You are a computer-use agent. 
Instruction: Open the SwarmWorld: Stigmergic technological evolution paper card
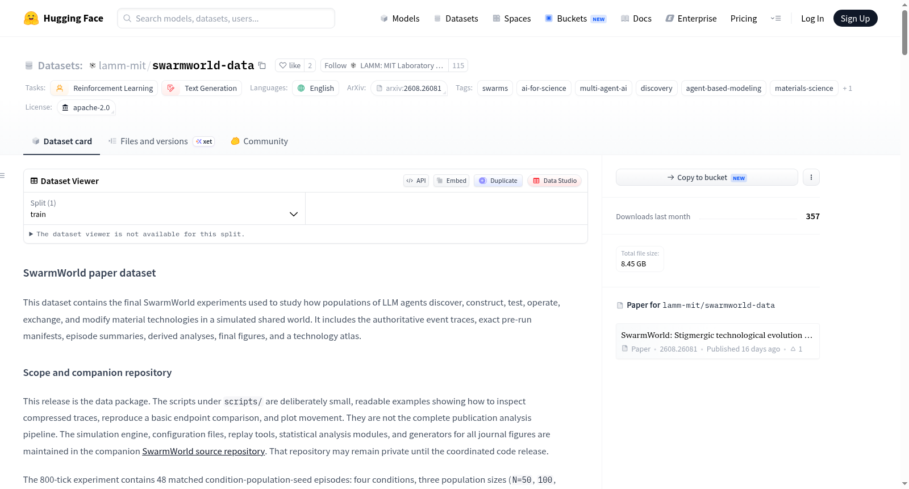(718, 341)
